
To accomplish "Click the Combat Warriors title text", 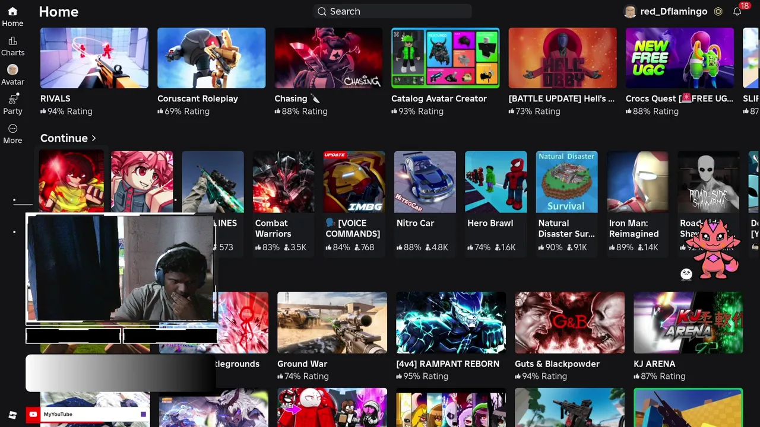I will coord(273,228).
